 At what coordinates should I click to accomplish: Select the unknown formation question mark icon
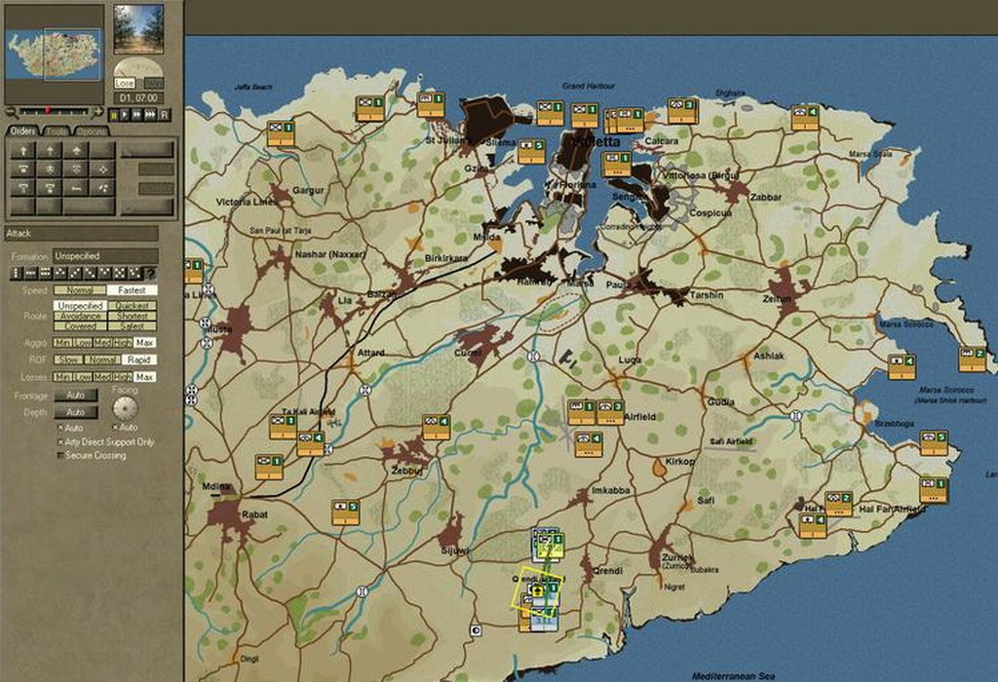point(150,274)
